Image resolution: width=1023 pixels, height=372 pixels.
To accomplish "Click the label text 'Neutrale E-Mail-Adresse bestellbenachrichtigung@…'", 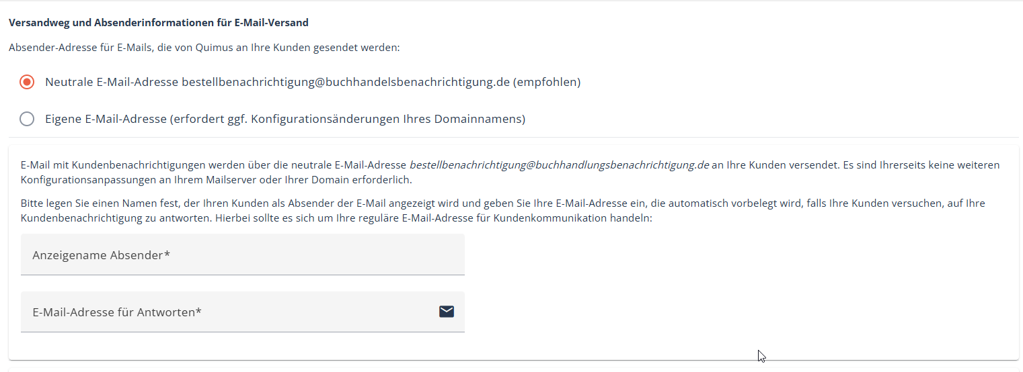I will click(x=313, y=82).
